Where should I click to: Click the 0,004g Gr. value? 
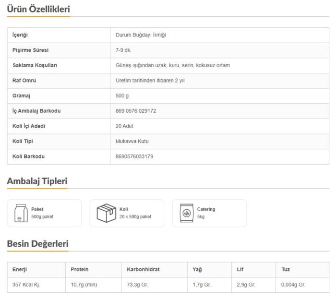(293, 285)
